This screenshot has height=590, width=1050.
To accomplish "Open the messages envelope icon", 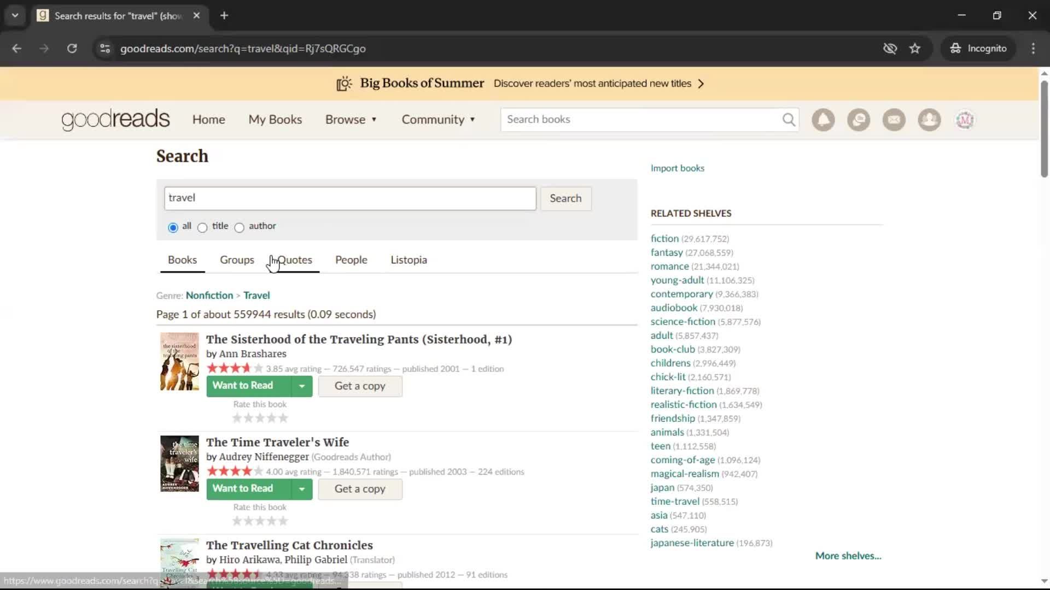I will 894,120.
